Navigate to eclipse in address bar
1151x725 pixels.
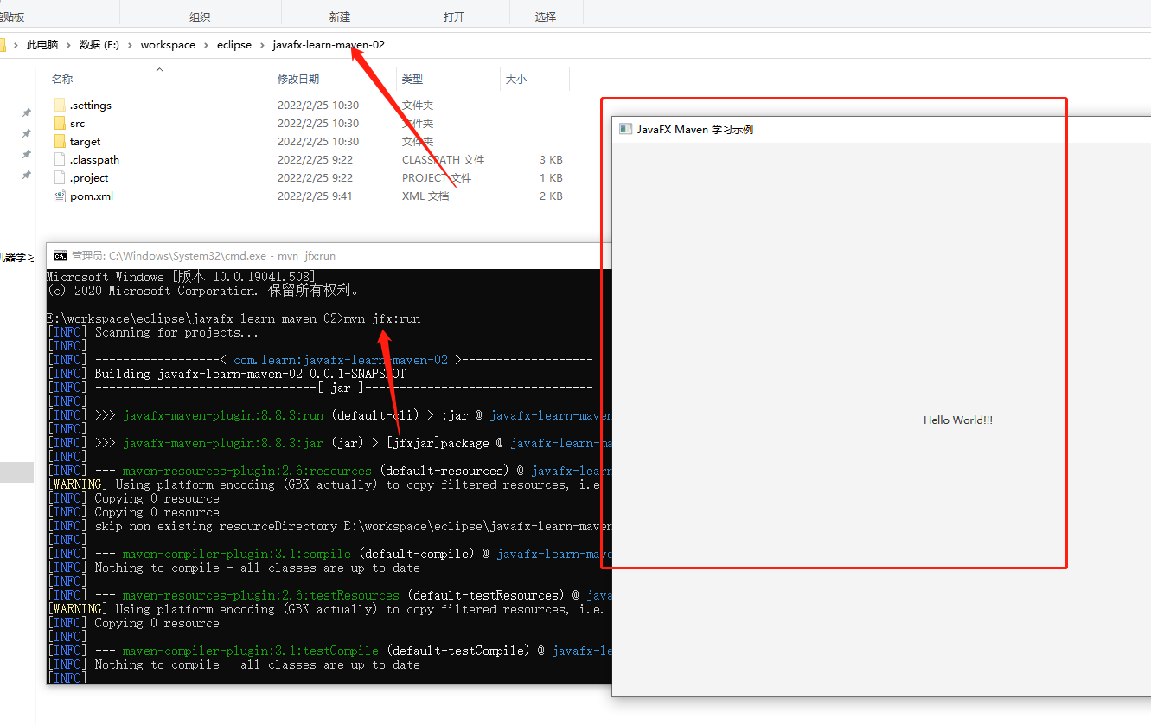click(234, 45)
